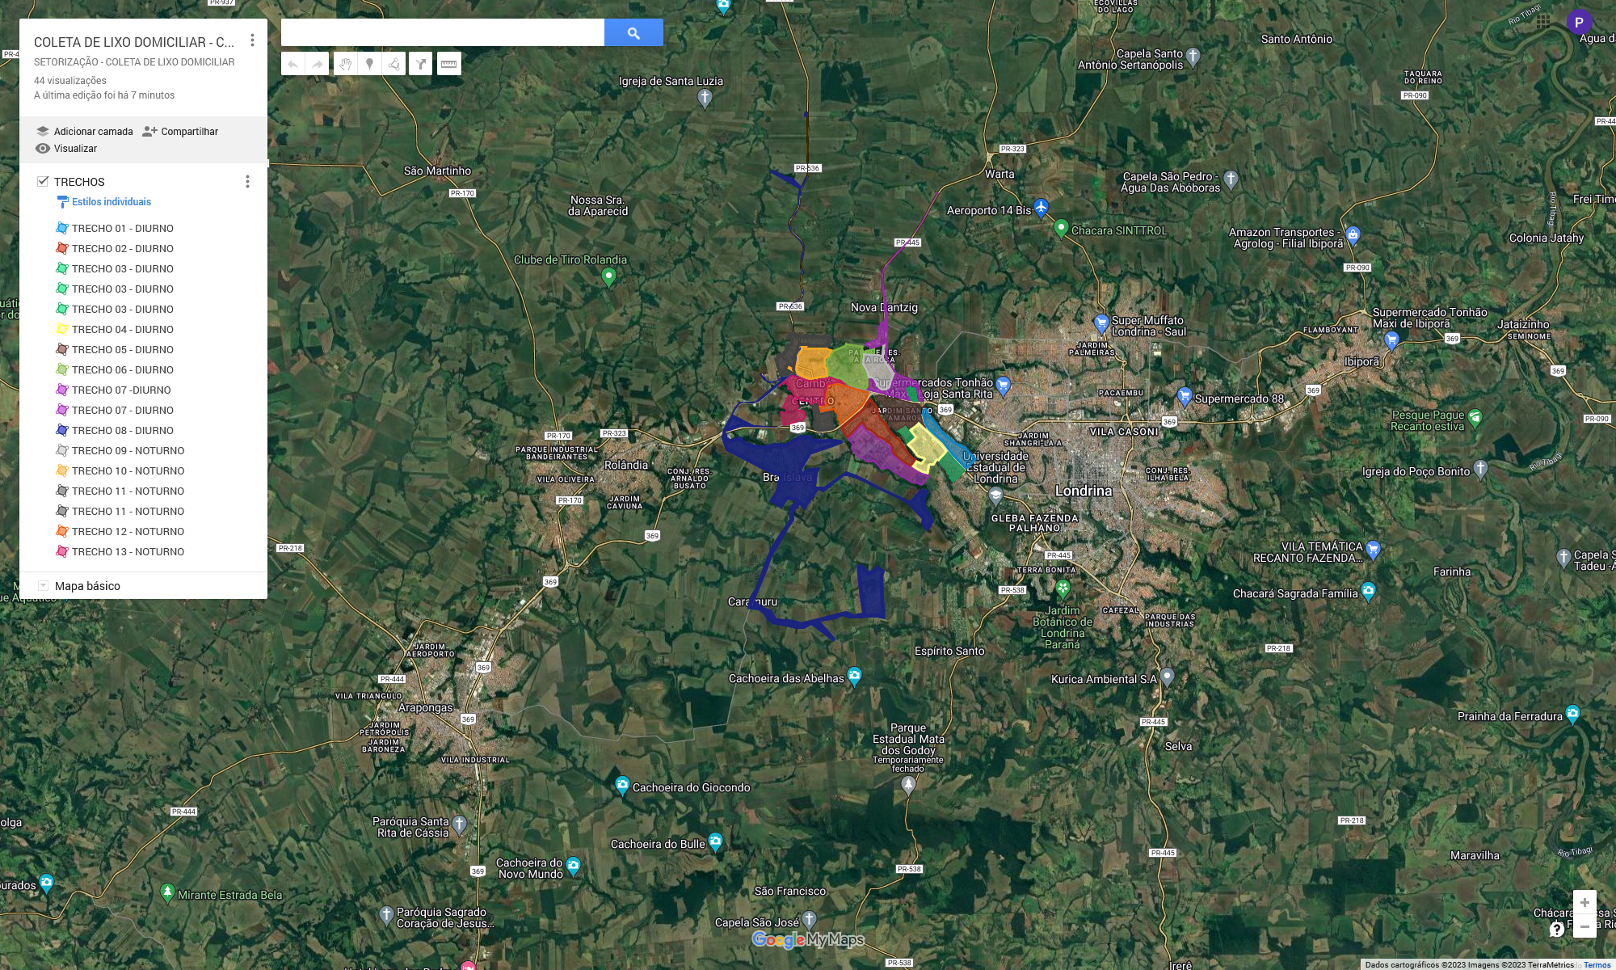This screenshot has width=1616, height=970.
Task: Click the yellow TRECHO 04 polygon swatch
Action: pyautogui.click(x=61, y=330)
